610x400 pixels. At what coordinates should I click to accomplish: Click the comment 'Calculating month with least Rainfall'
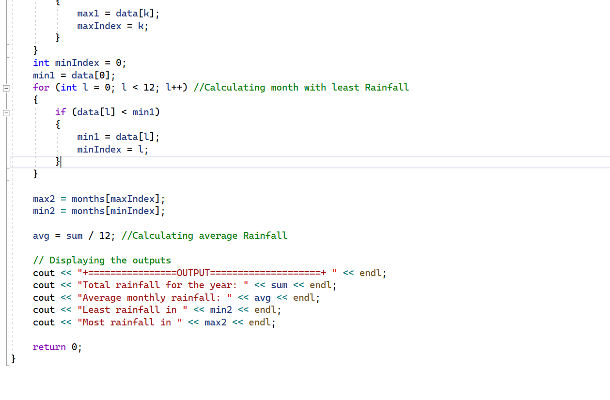307,88
